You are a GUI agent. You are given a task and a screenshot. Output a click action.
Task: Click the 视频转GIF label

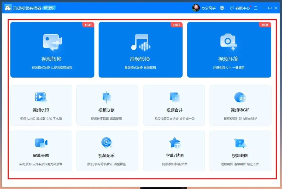pos(240,110)
